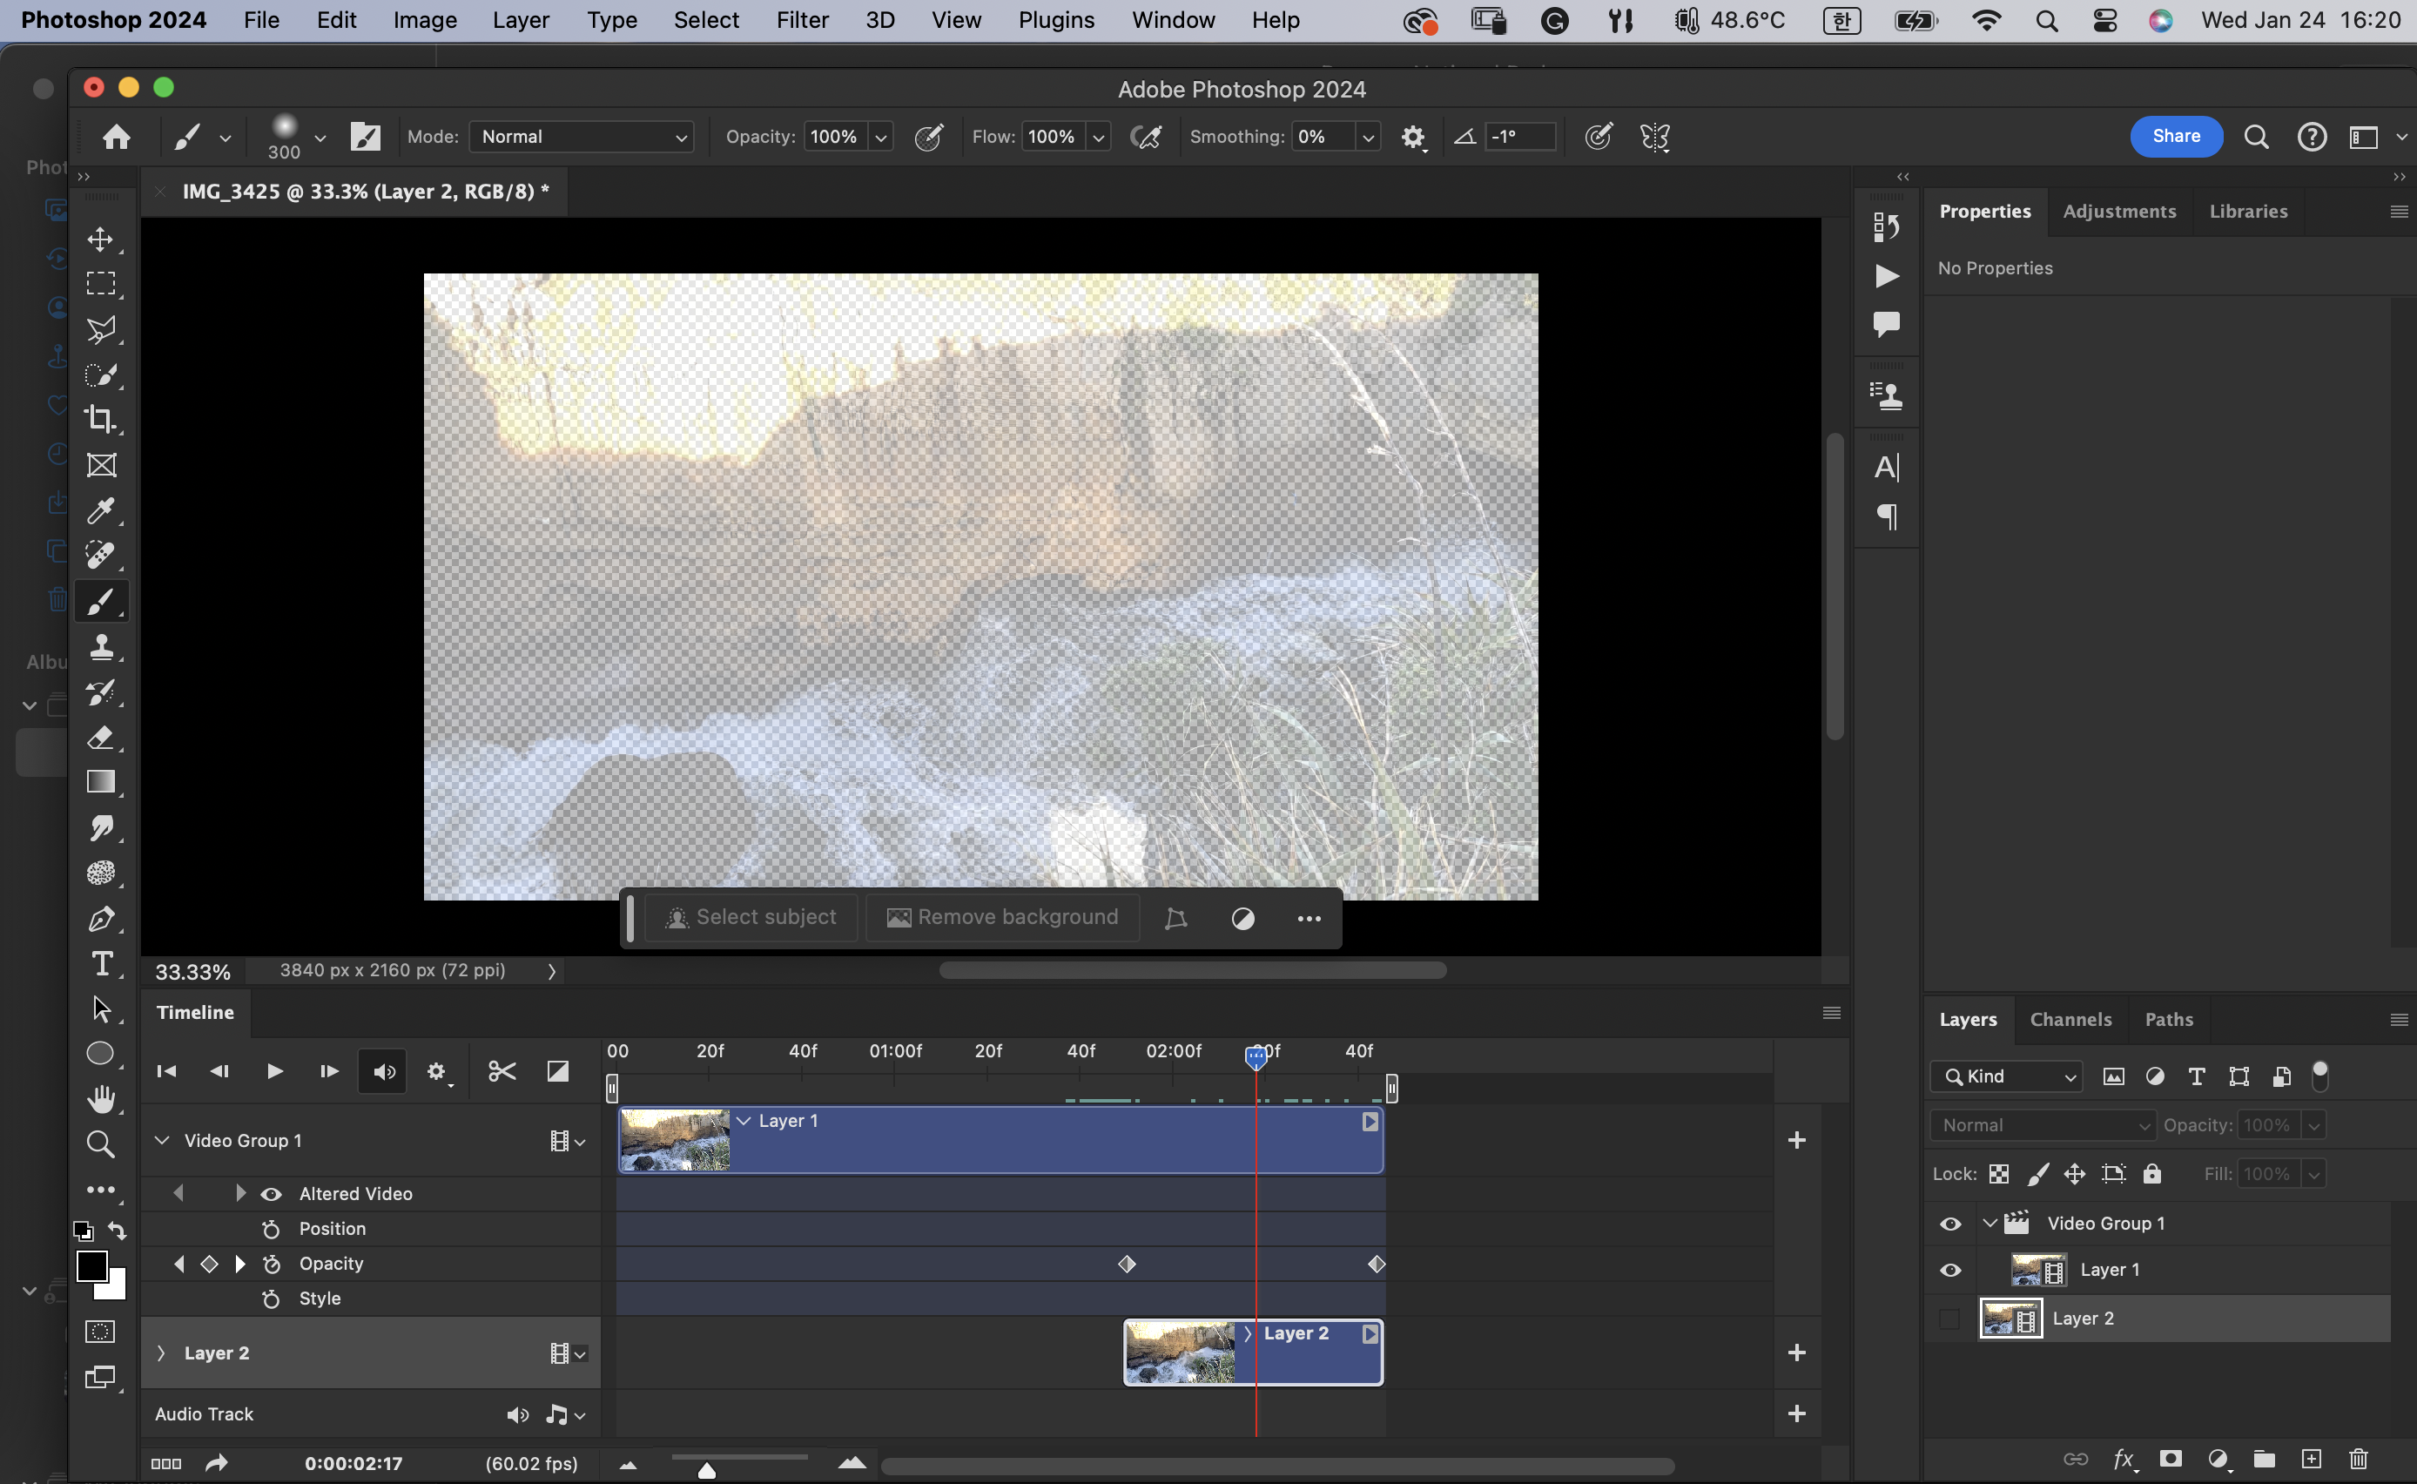The image size is (2417, 1484).
Task: Toggle the timeline audio mute button
Action: tap(384, 1071)
